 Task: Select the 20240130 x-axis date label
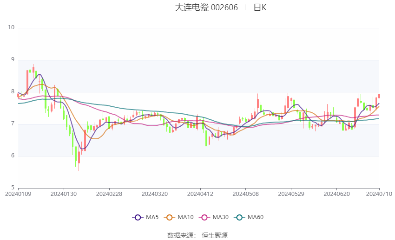(x=64, y=194)
